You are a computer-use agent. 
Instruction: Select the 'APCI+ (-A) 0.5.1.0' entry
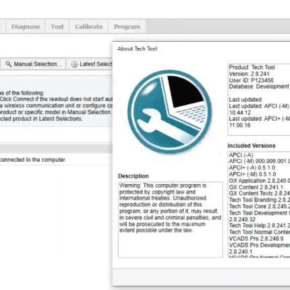(x=252, y=168)
